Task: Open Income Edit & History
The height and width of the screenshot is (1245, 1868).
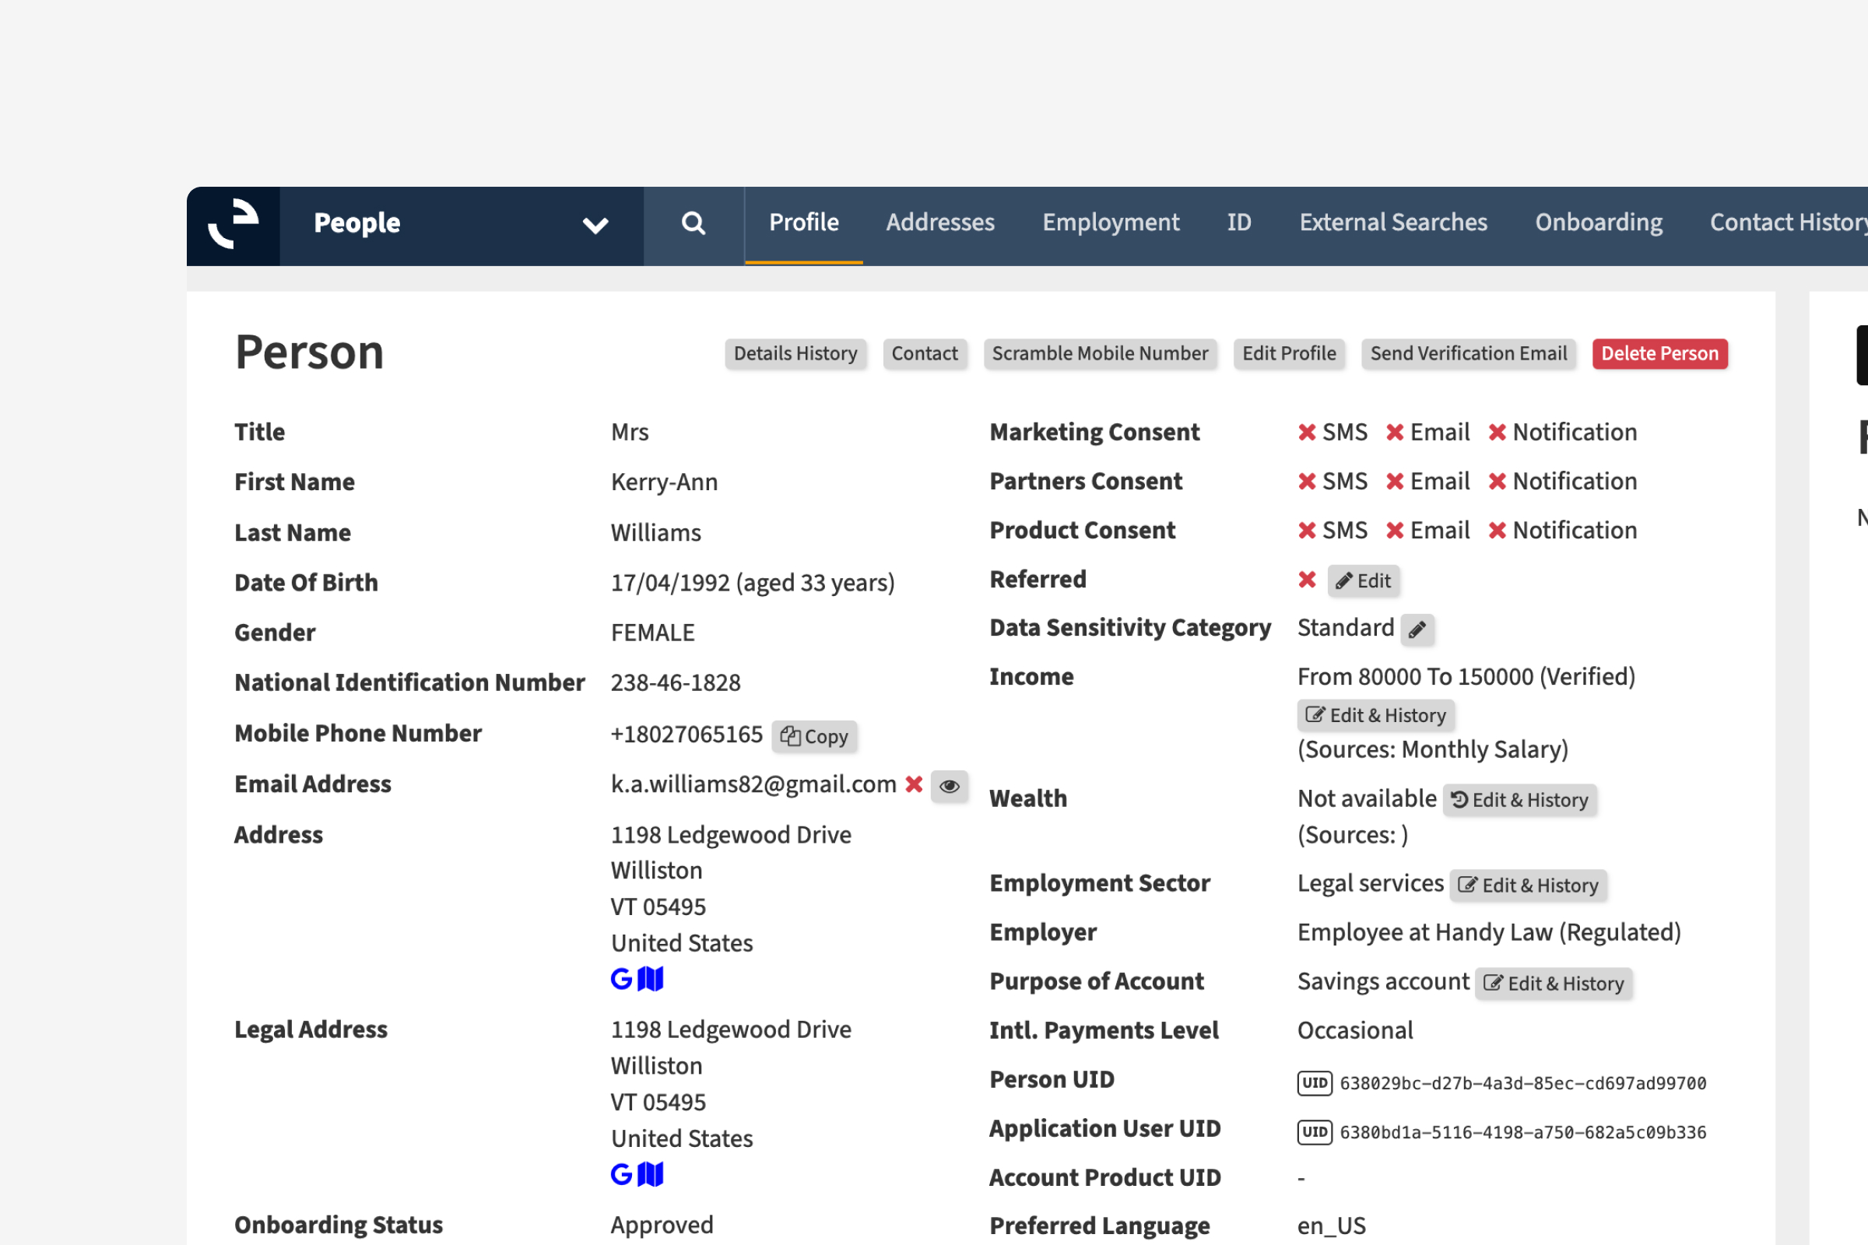Action: (x=1375, y=716)
